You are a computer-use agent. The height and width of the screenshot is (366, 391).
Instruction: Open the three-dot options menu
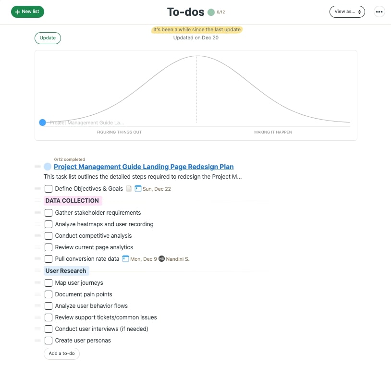(x=379, y=12)
